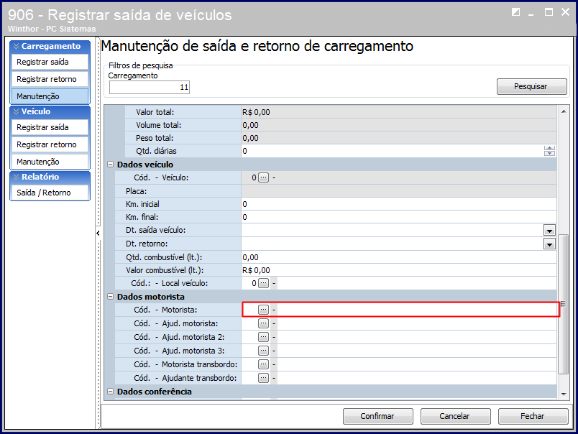Click the Qtd. combustível (lt.) value field

pos(398,257)
